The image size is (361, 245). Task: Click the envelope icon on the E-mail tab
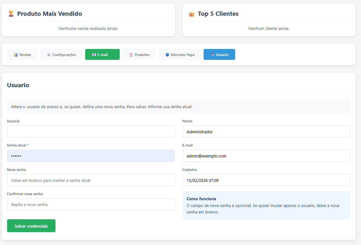coord(94,54)
